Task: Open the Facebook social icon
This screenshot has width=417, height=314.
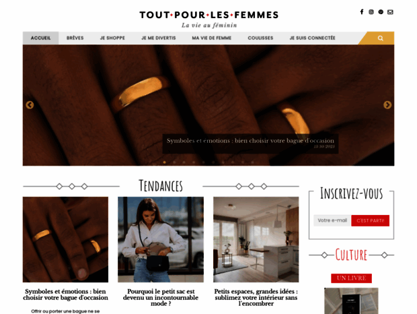Action: click(x=362, y=12)
